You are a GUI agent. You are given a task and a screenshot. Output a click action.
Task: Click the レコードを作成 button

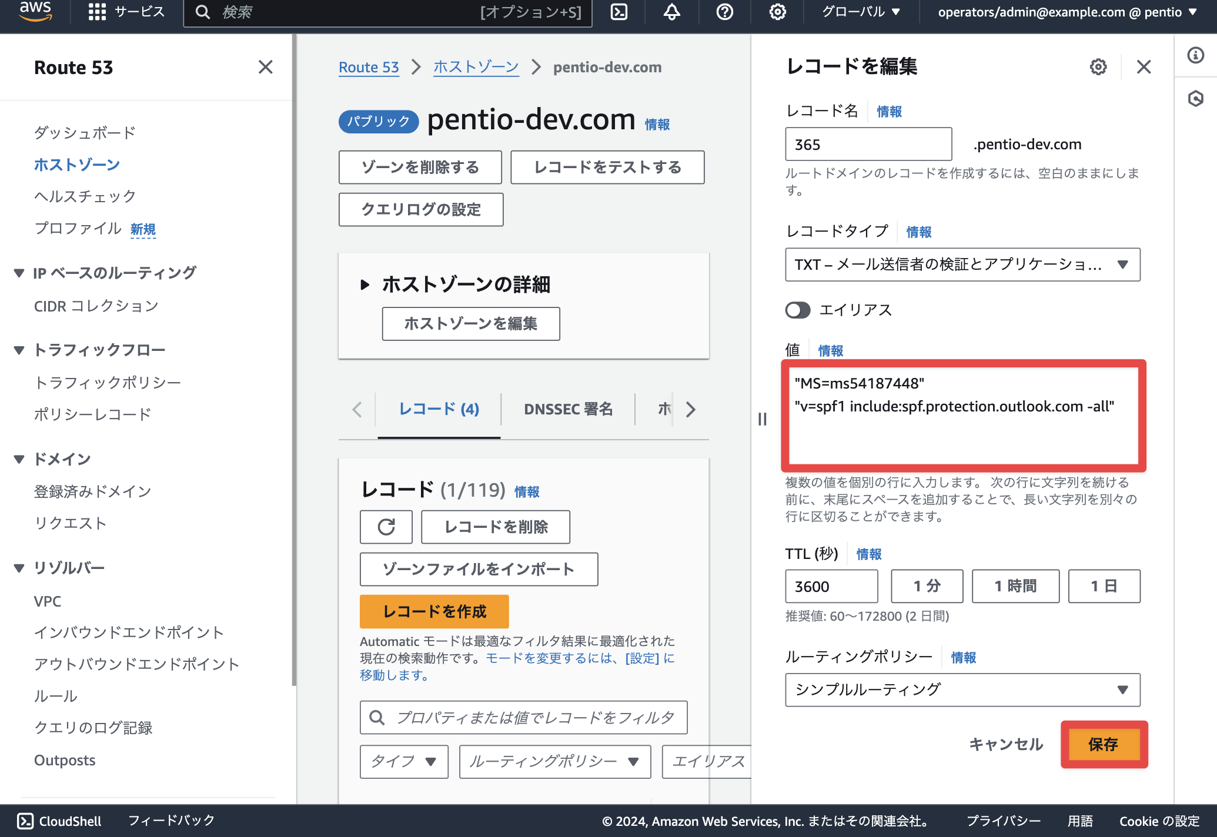pyautogui.click(x=434, y=611)
